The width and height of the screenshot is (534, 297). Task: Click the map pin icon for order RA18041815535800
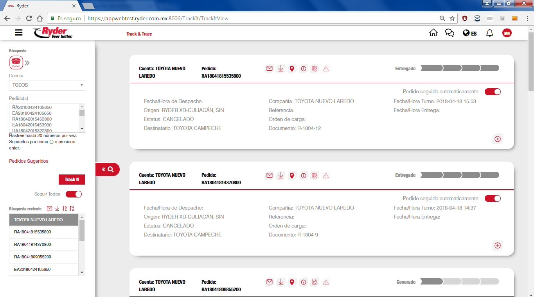tap(292, 69)
